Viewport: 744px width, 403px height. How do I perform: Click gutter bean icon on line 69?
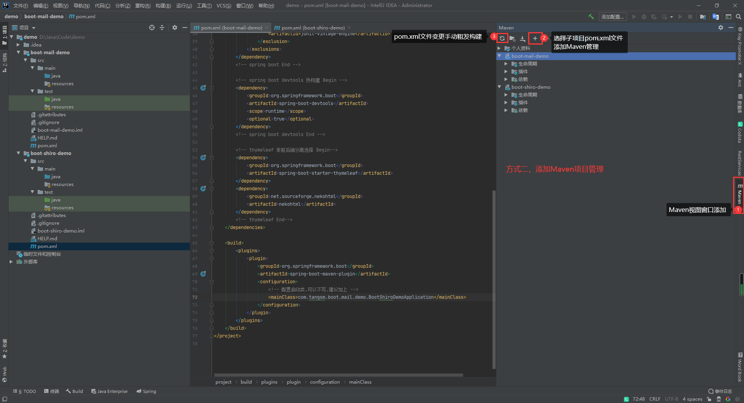203,274
